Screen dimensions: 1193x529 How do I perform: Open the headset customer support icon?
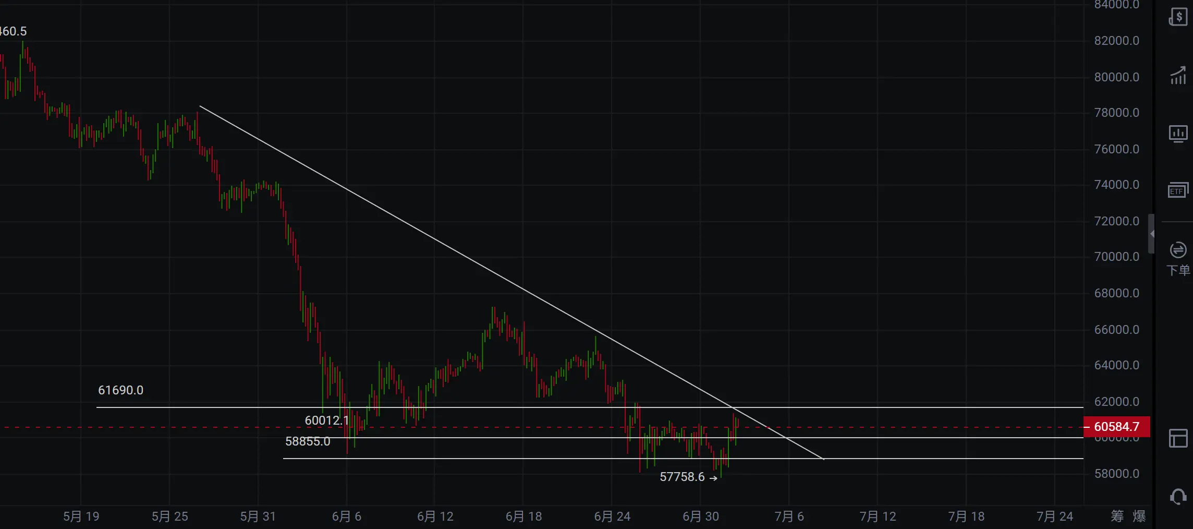tap(1178, 497)
